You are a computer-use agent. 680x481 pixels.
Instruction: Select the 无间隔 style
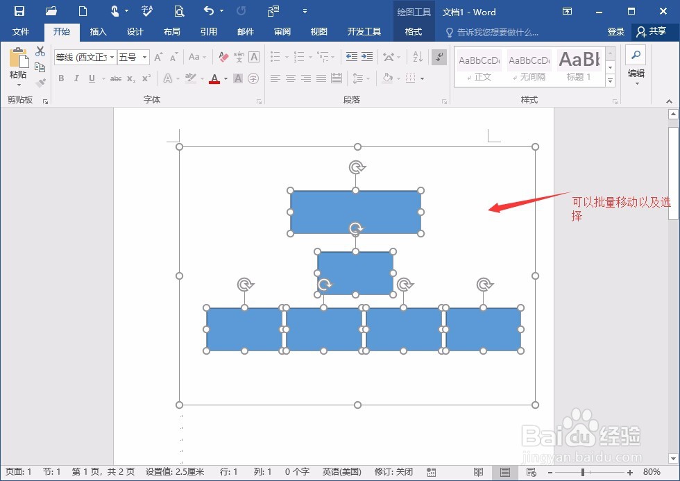click(529, 67)
